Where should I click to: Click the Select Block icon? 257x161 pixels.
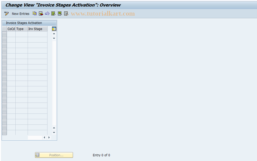point(60,14)
